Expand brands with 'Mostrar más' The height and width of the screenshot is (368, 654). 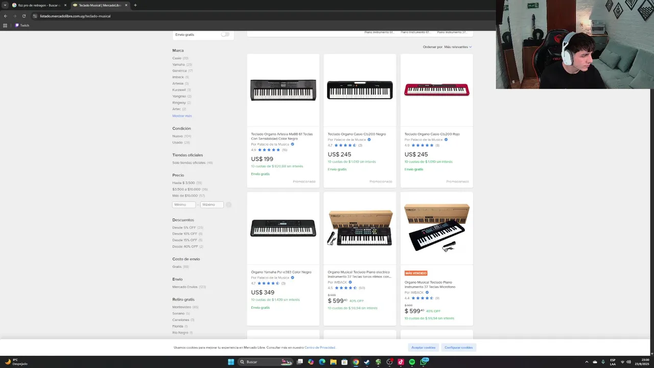click(x=182, y=116)
